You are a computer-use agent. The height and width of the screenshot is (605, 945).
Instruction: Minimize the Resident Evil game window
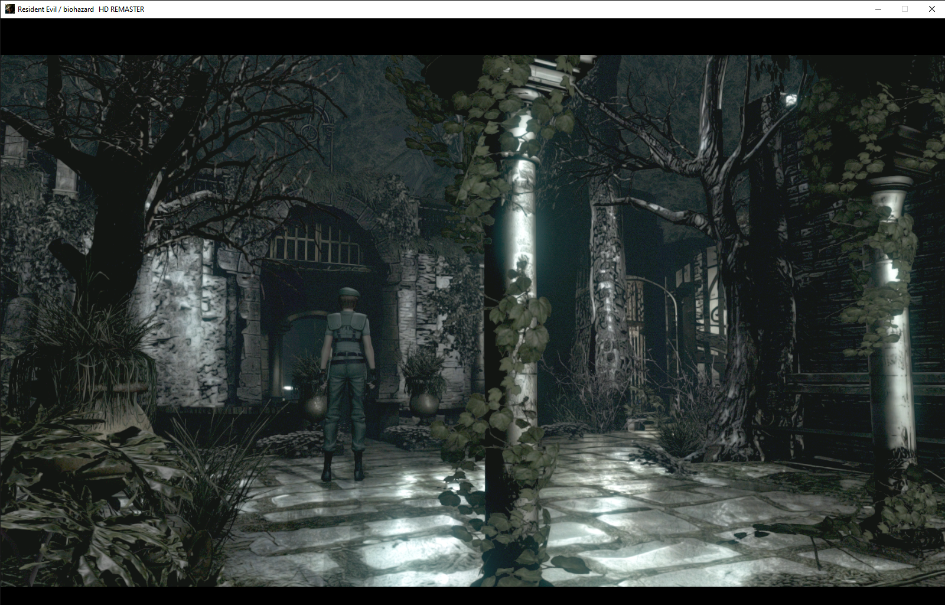click(x=878, y=9)
